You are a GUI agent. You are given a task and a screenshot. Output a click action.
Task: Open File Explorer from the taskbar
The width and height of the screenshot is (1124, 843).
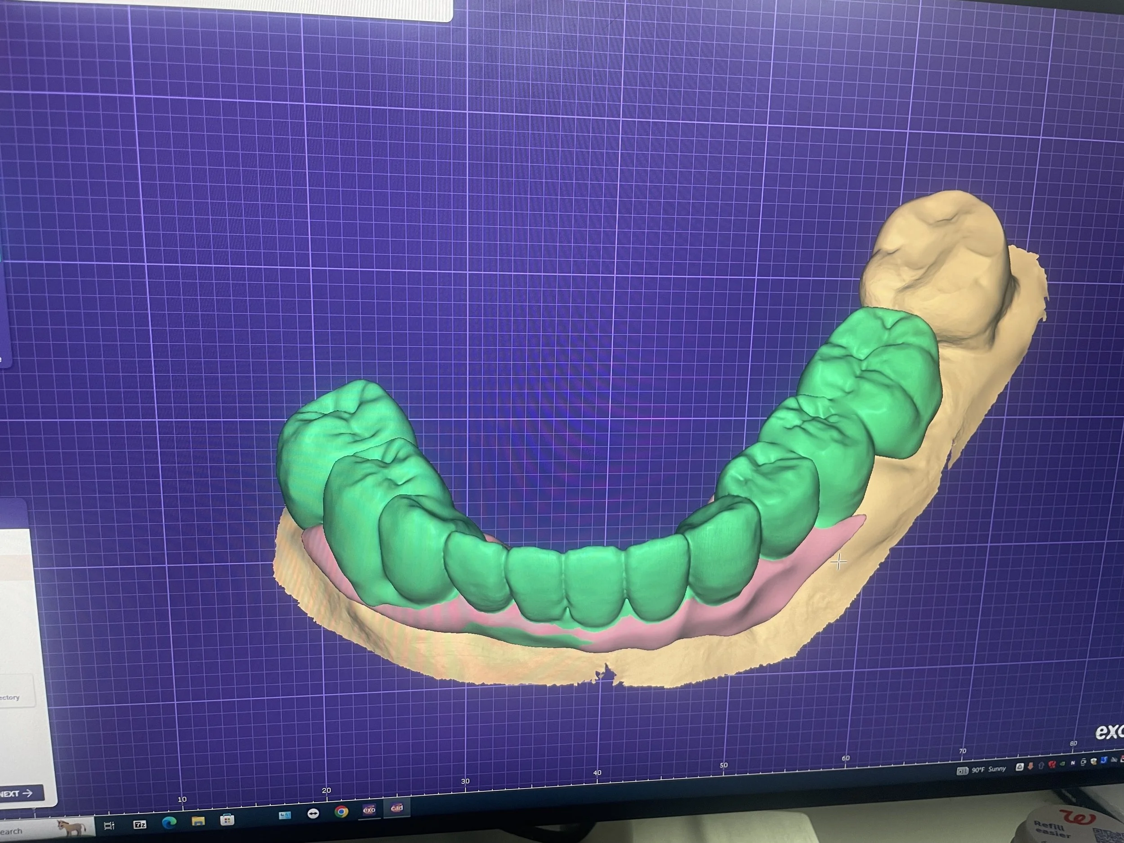[198, 821]
